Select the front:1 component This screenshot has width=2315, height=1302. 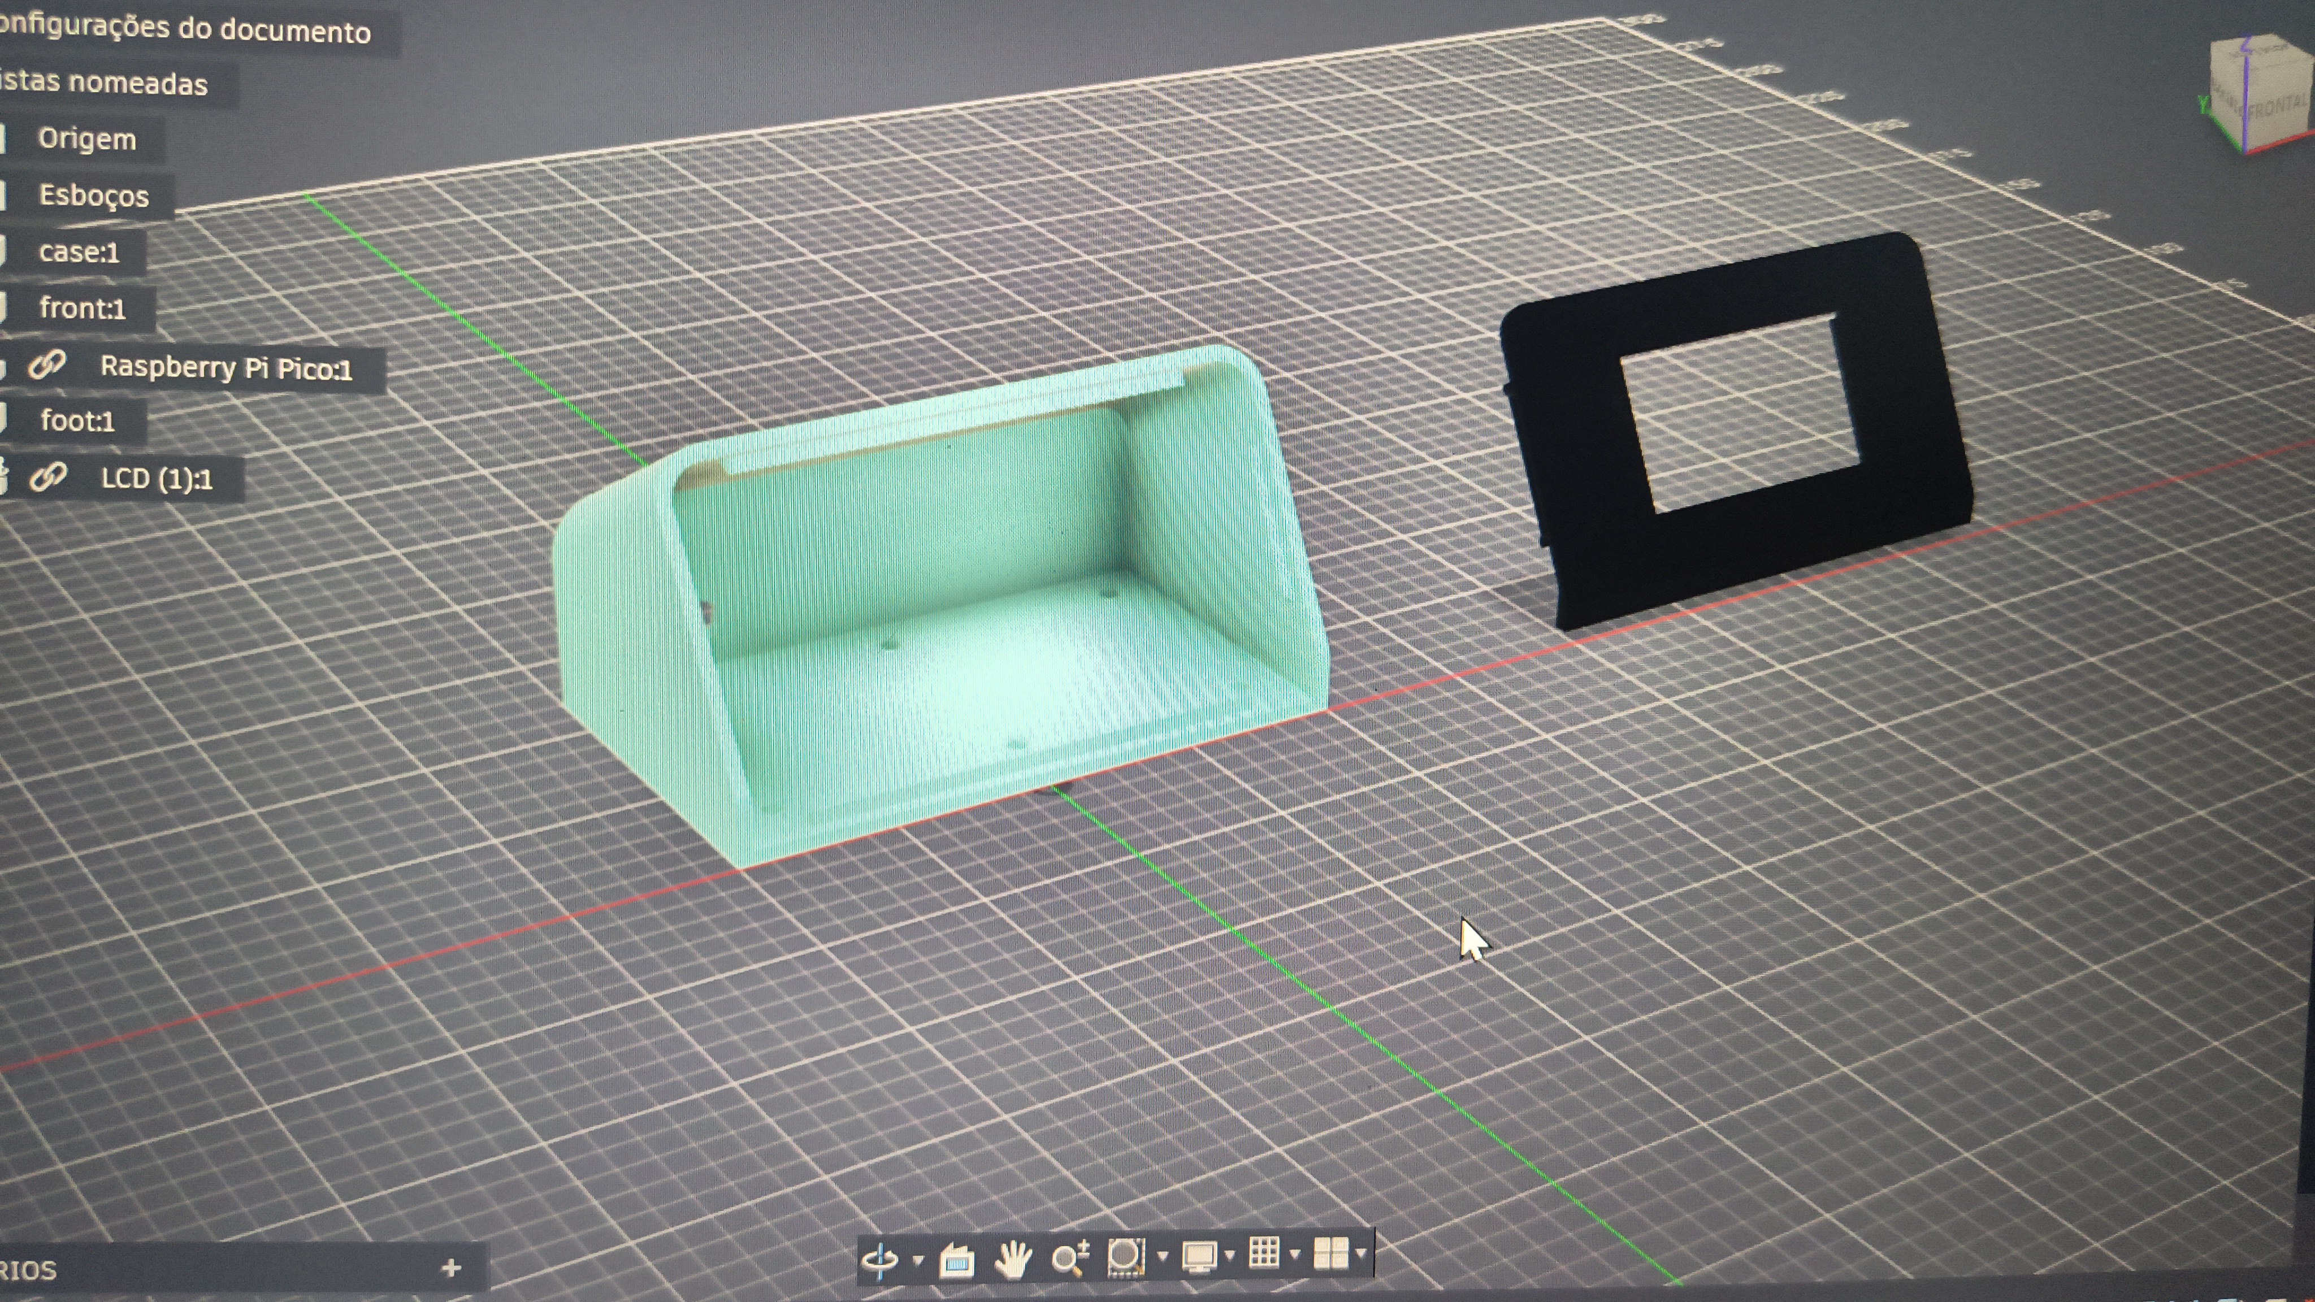83,308
